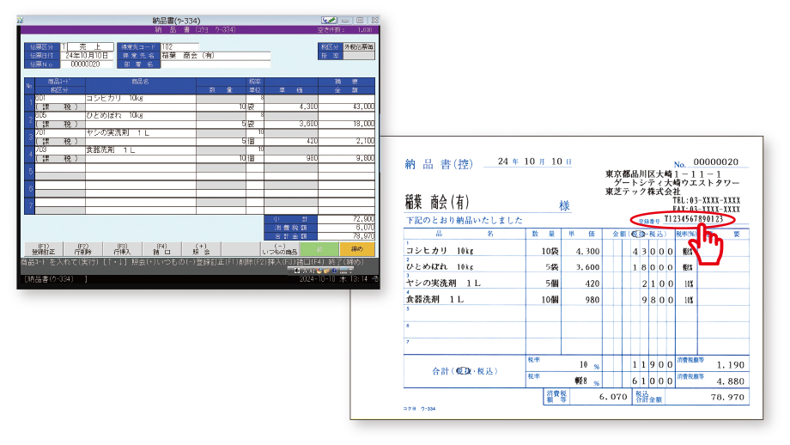Select product name コシヒカリ 10kg in row 1
Viewport: 790px width, 445px height.
click(x=114, y=98)
